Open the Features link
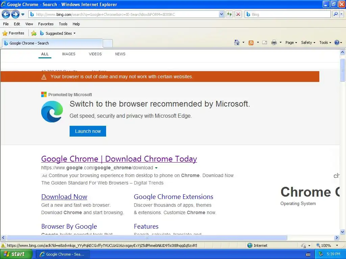The image size is (346, 259). [146, 226]
